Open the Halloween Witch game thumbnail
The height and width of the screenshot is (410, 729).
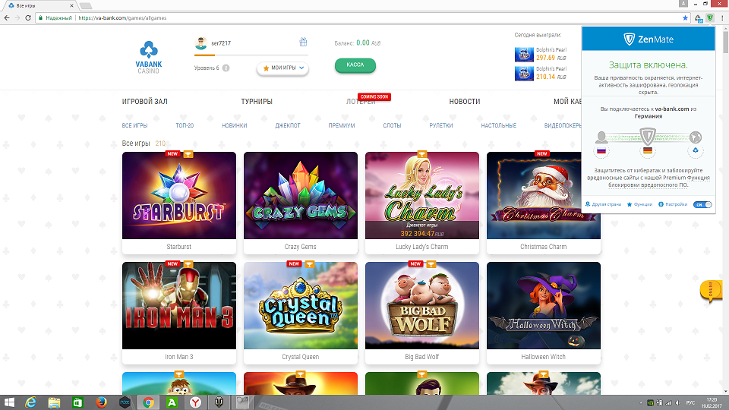pos(544,306)
